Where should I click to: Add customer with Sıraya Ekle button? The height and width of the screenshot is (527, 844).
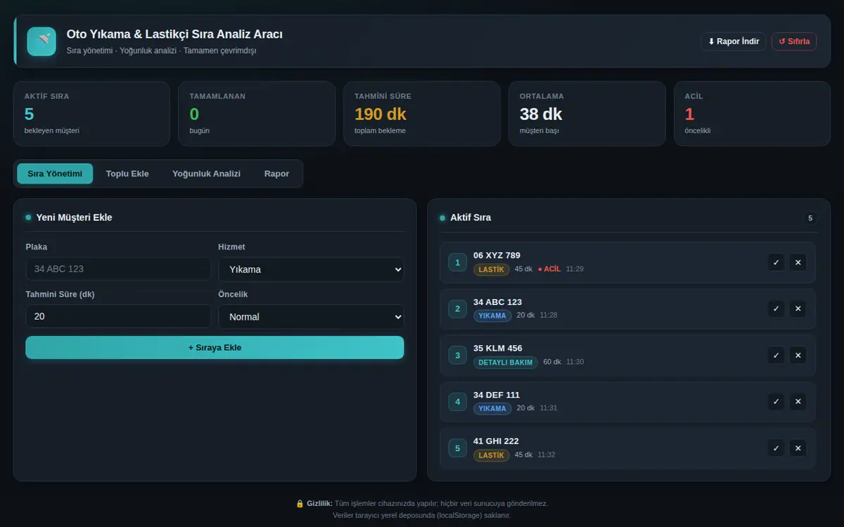click(215, 348)
